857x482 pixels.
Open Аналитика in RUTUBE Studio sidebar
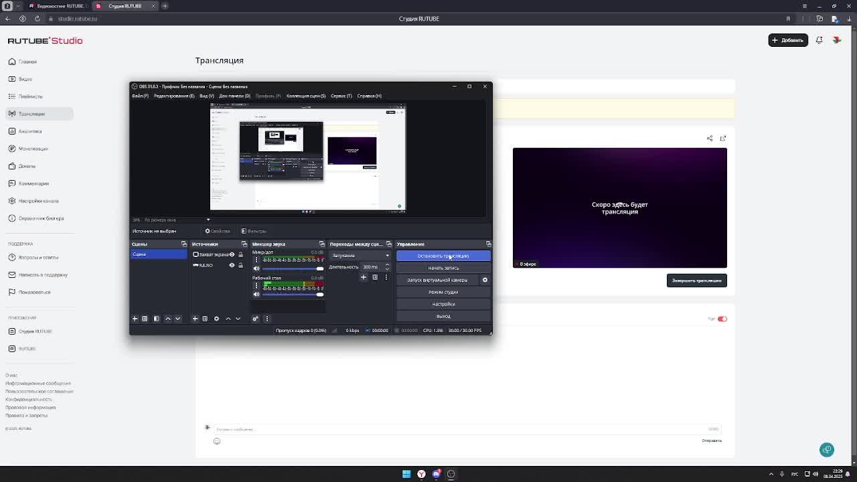pyautogui.click(x=30, y=131)
